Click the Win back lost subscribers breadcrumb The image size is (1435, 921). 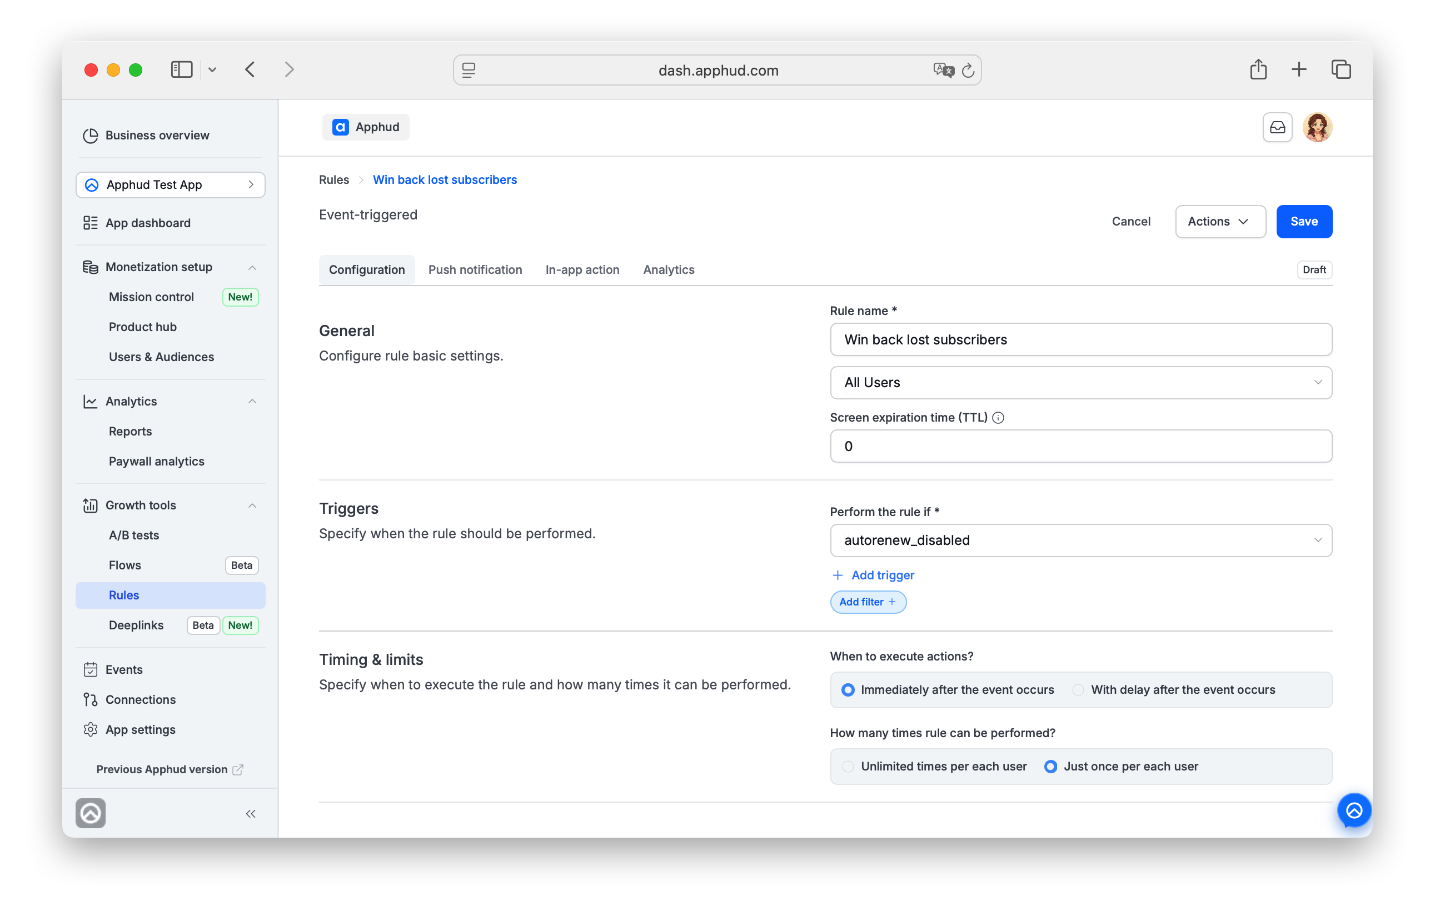pos(445,180)
